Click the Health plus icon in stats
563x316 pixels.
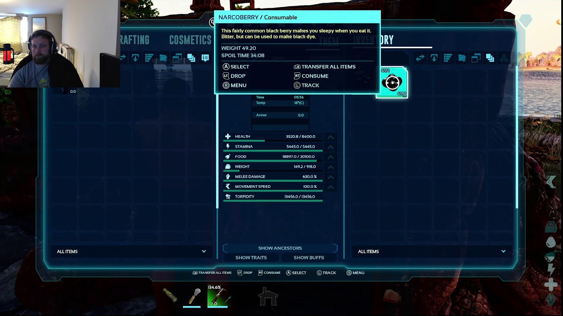pos(228,136)
